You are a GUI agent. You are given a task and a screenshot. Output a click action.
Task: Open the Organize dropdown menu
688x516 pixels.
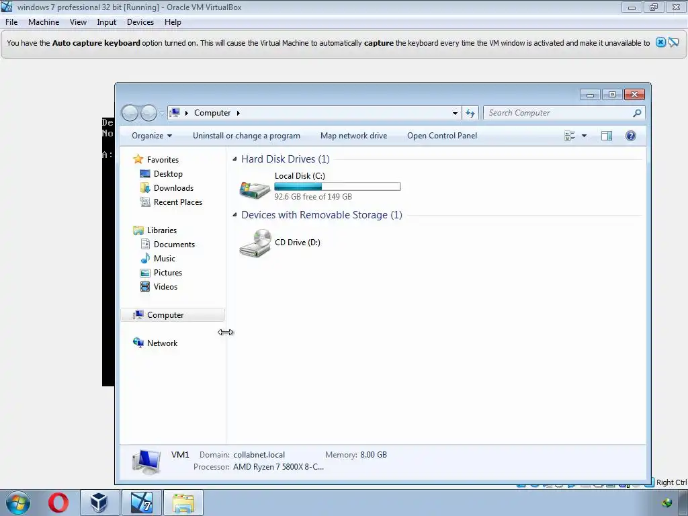tap(152, 136)
